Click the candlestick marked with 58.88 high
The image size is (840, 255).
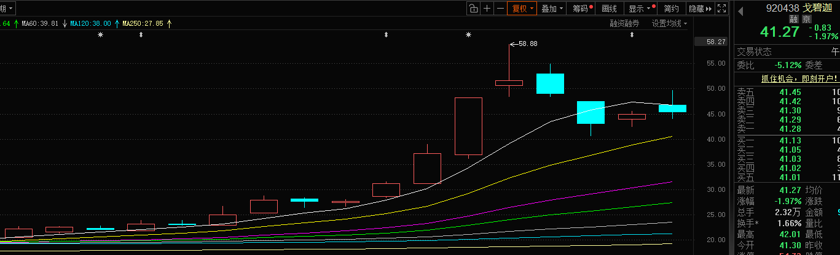pyautogui.click(x=509, y=83)
